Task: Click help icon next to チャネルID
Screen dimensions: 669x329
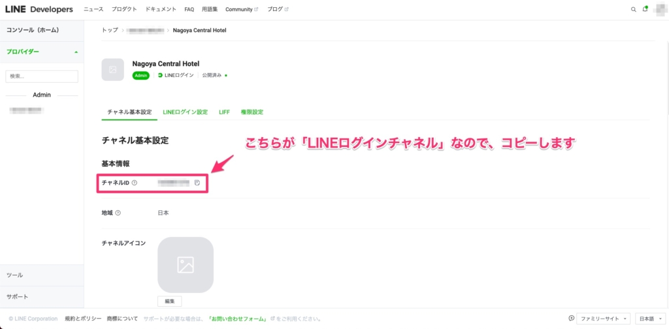Action: pos(135,183)
